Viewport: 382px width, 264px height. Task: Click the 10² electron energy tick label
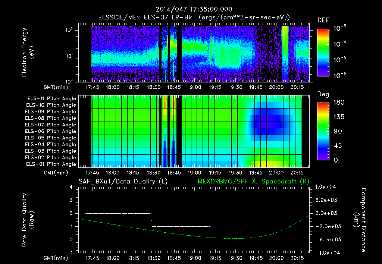tap(69, 30)
